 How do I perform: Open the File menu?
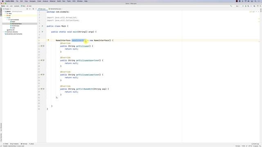[x=17, y=1]
